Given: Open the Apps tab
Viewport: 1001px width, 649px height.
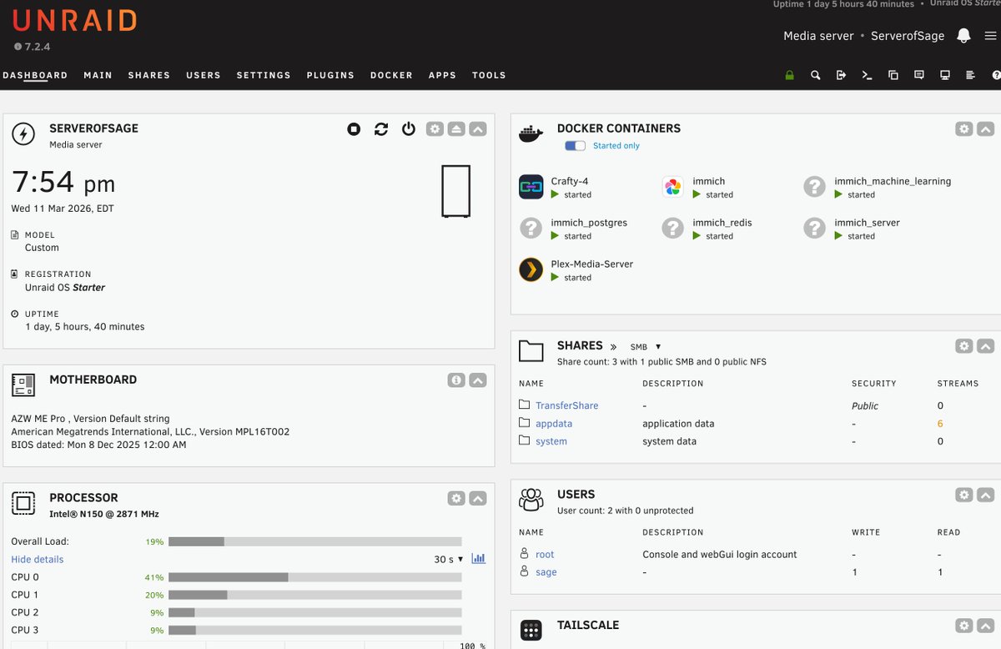Looking at the screenshot, I should tap(442, 75).
